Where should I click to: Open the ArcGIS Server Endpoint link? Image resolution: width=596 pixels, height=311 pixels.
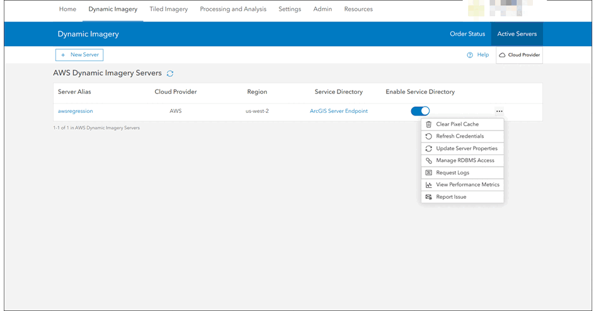tap(339, 111)
